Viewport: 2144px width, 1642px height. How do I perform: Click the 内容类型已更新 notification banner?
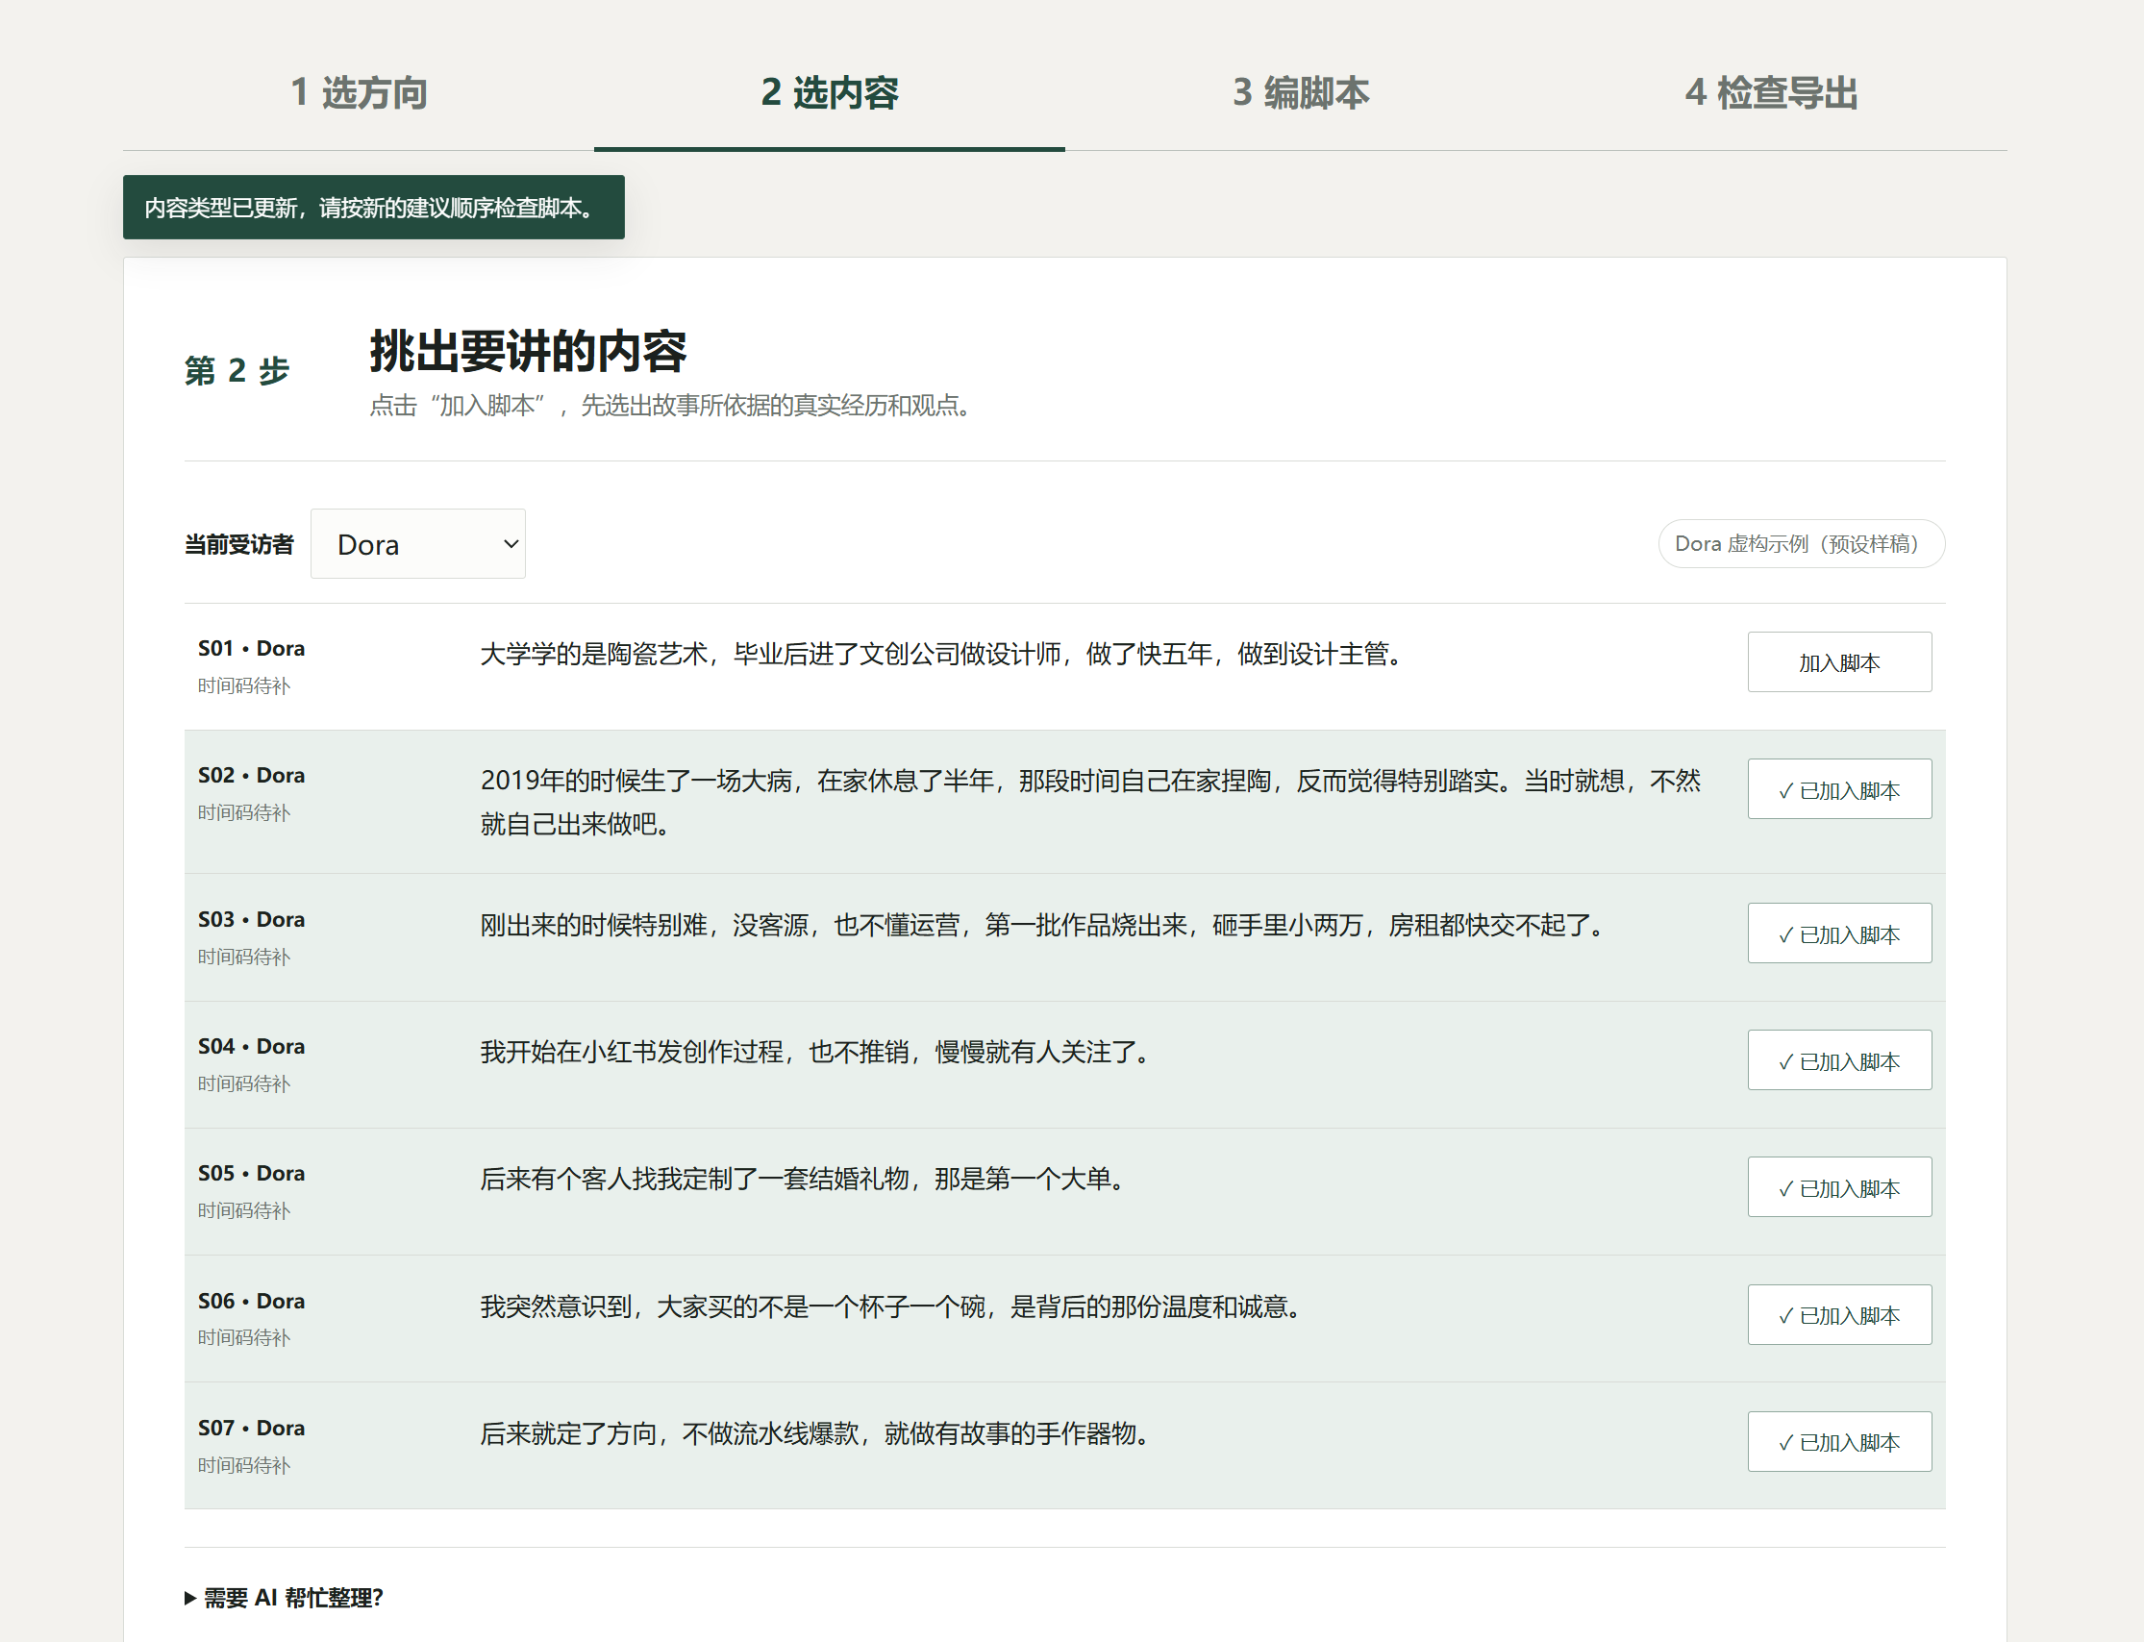click(x=373, y=208)
